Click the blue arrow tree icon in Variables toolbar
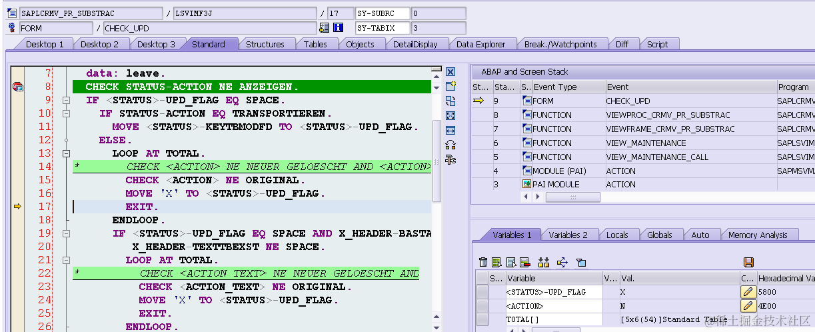815x332 pixels. click(562, 263)
